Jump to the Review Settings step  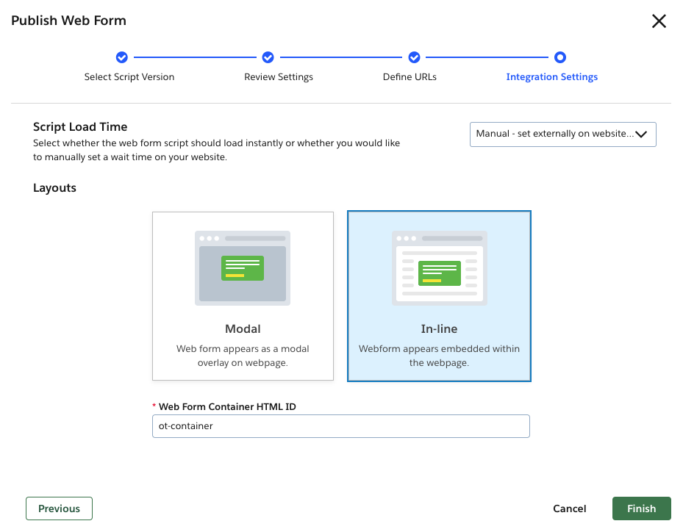(278, 76)
